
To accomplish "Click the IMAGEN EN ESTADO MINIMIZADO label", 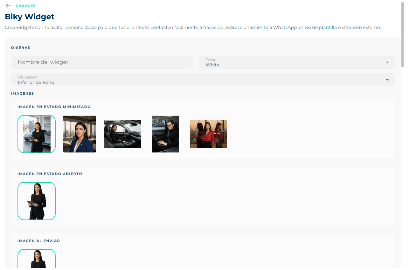I will pos(54,107).
